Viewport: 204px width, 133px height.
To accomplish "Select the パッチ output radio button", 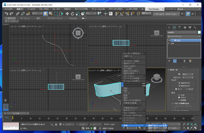I will coord(179,95).
